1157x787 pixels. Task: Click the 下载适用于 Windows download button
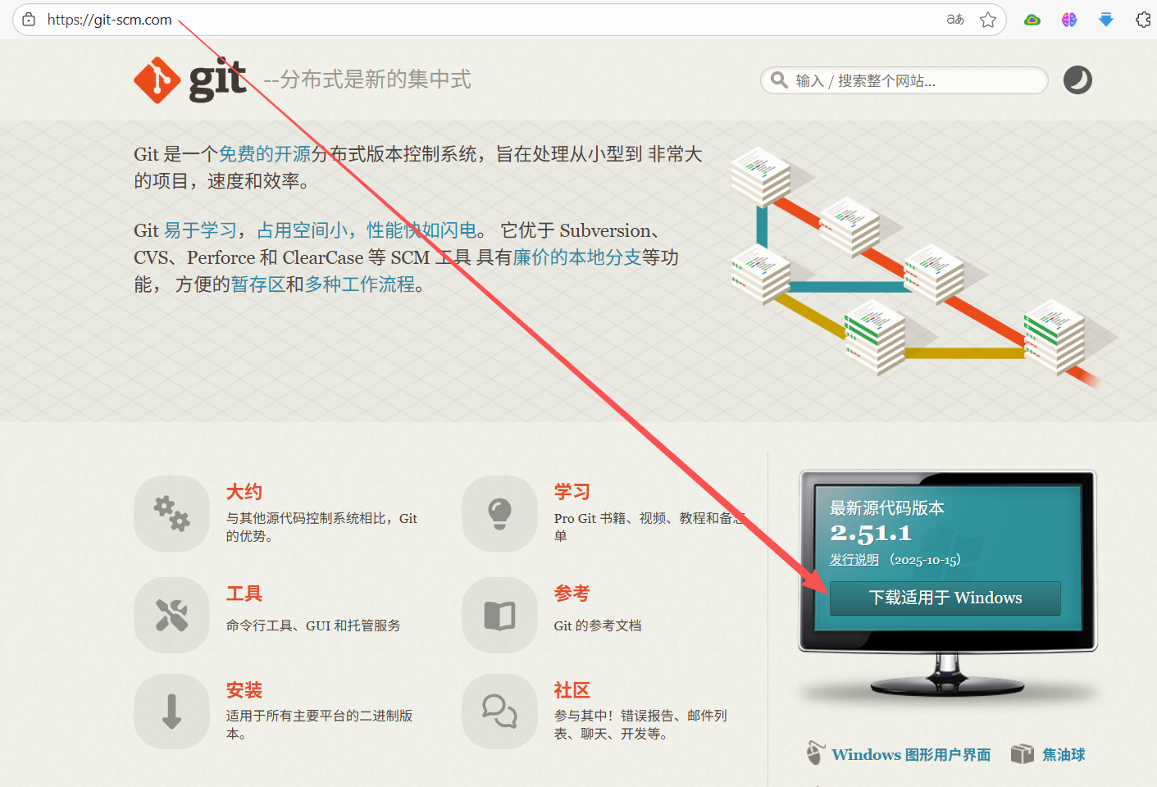click(944, 598)
